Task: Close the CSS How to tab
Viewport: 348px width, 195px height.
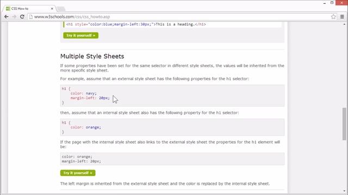Action: coord(52,9)
